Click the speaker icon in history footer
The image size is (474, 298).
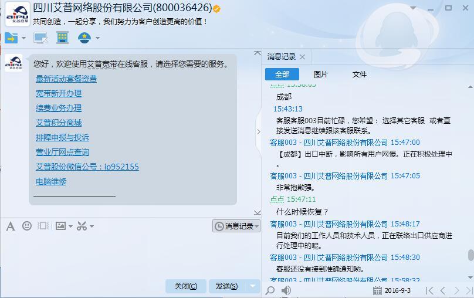tap(286, 290)
